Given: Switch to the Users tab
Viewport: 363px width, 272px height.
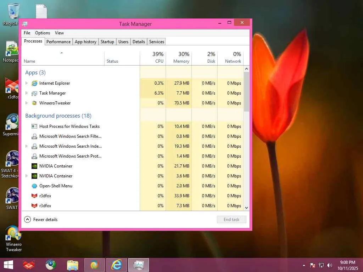Looking at the screenshot, I should [x=123, y=42].
